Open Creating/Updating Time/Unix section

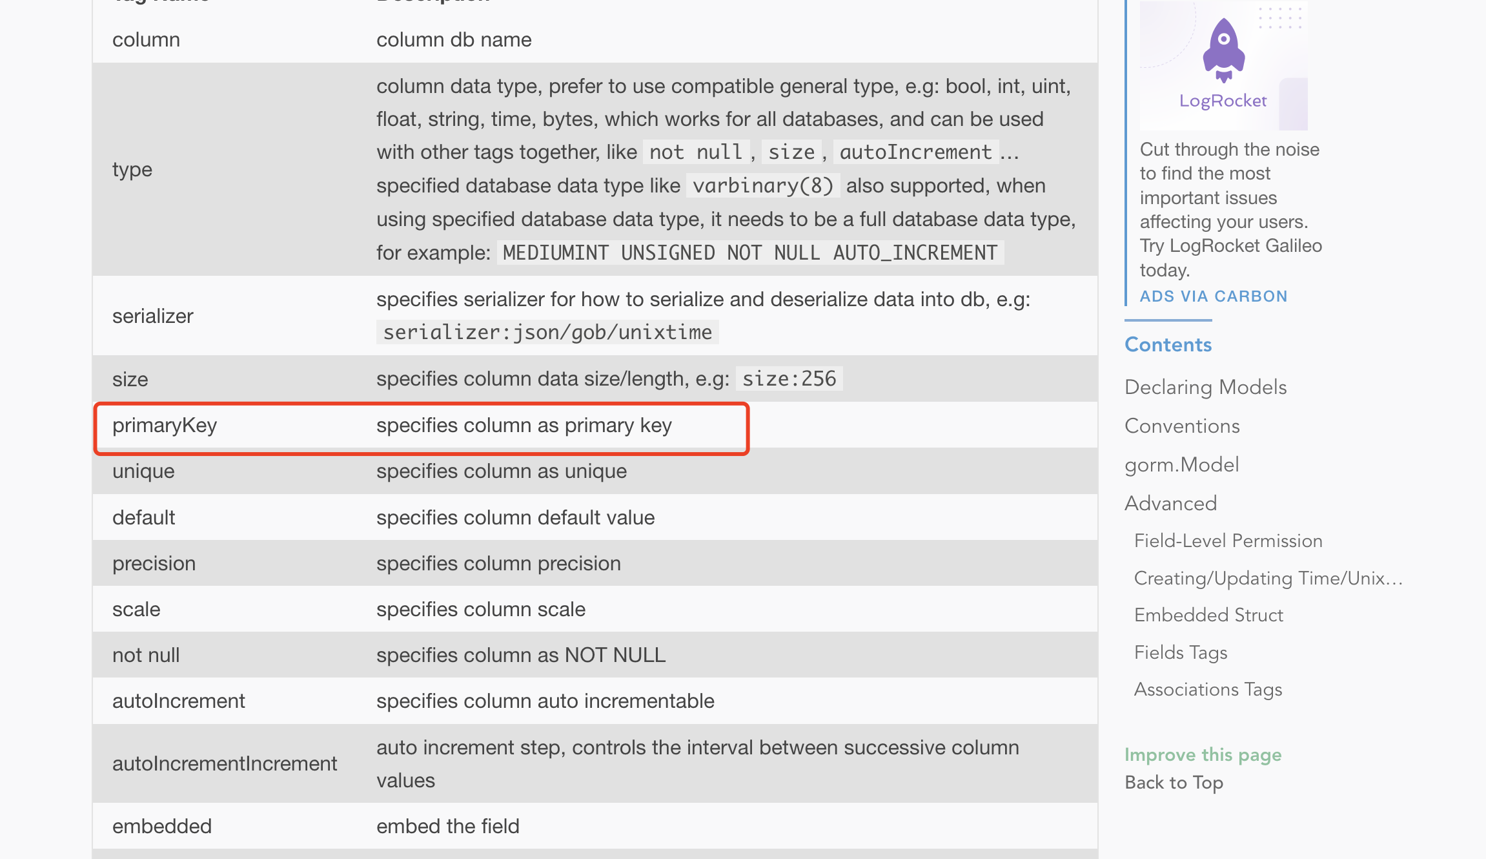click(1267, 578)
